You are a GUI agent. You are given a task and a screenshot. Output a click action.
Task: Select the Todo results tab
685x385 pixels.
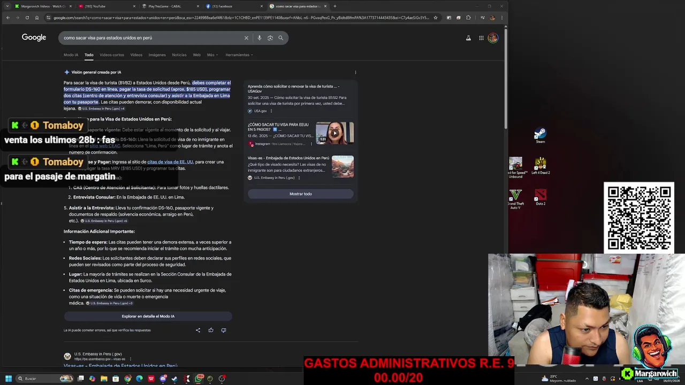click(89, 55)
